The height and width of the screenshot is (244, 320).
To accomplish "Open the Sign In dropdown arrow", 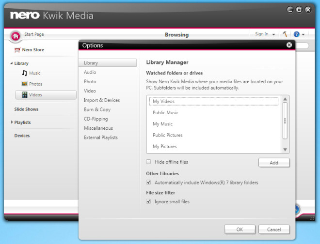I will (273, 34).
